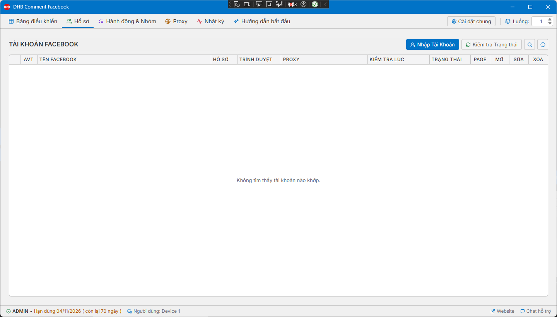The image size is (557, 317).
Task: Click the Hạn dùng expiry date text
Action: click(77, 311)
